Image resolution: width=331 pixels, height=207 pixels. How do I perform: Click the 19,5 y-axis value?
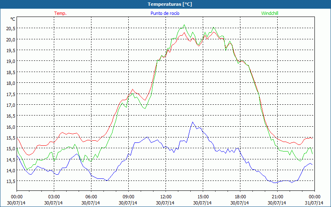(11, 50)
